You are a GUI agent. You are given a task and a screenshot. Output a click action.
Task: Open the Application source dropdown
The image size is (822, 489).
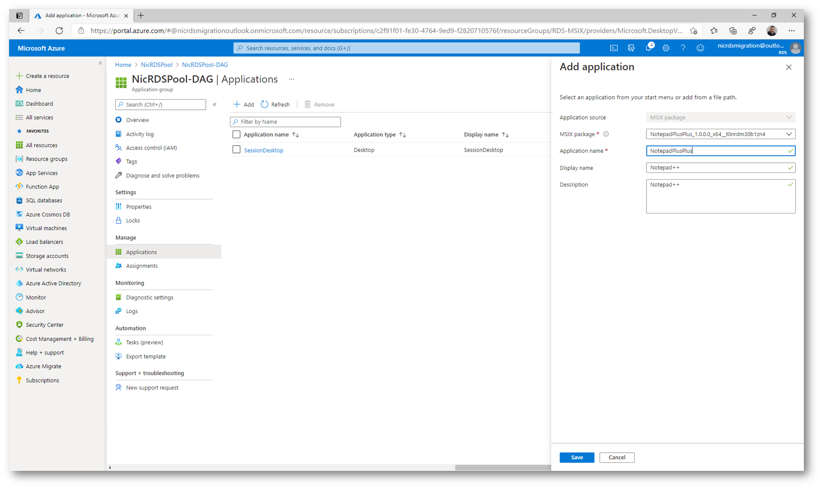coord(721,117)
